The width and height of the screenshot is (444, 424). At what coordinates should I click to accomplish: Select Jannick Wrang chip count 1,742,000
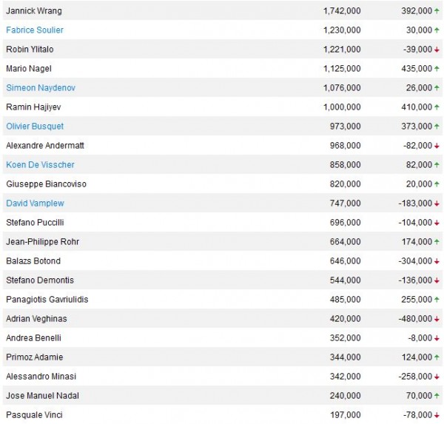pos(342,11)
